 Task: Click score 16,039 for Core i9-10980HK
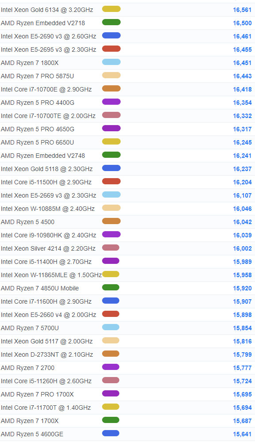tap(242, 235)
